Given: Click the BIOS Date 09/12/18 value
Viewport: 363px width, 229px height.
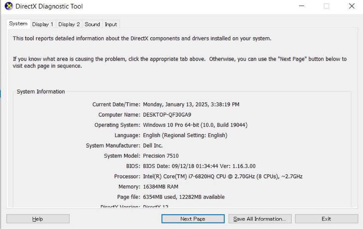Looking at the screenshot, I should 199,166.
